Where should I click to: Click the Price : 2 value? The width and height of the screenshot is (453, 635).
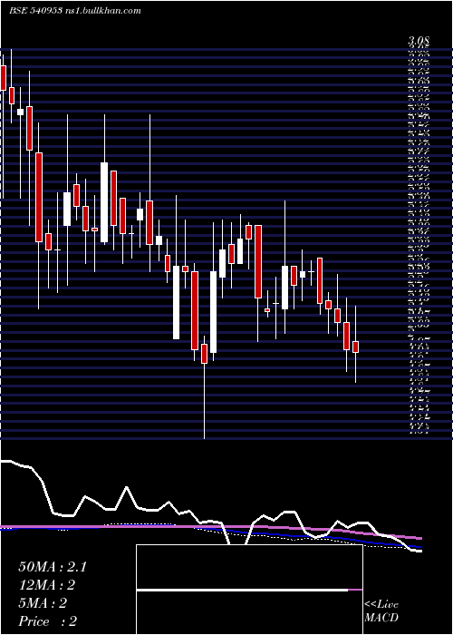point(48,621)
